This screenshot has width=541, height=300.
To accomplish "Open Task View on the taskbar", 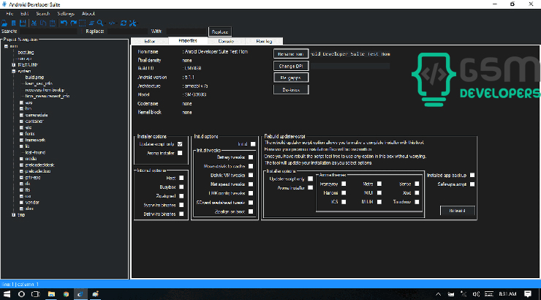I will click(36, 294).
